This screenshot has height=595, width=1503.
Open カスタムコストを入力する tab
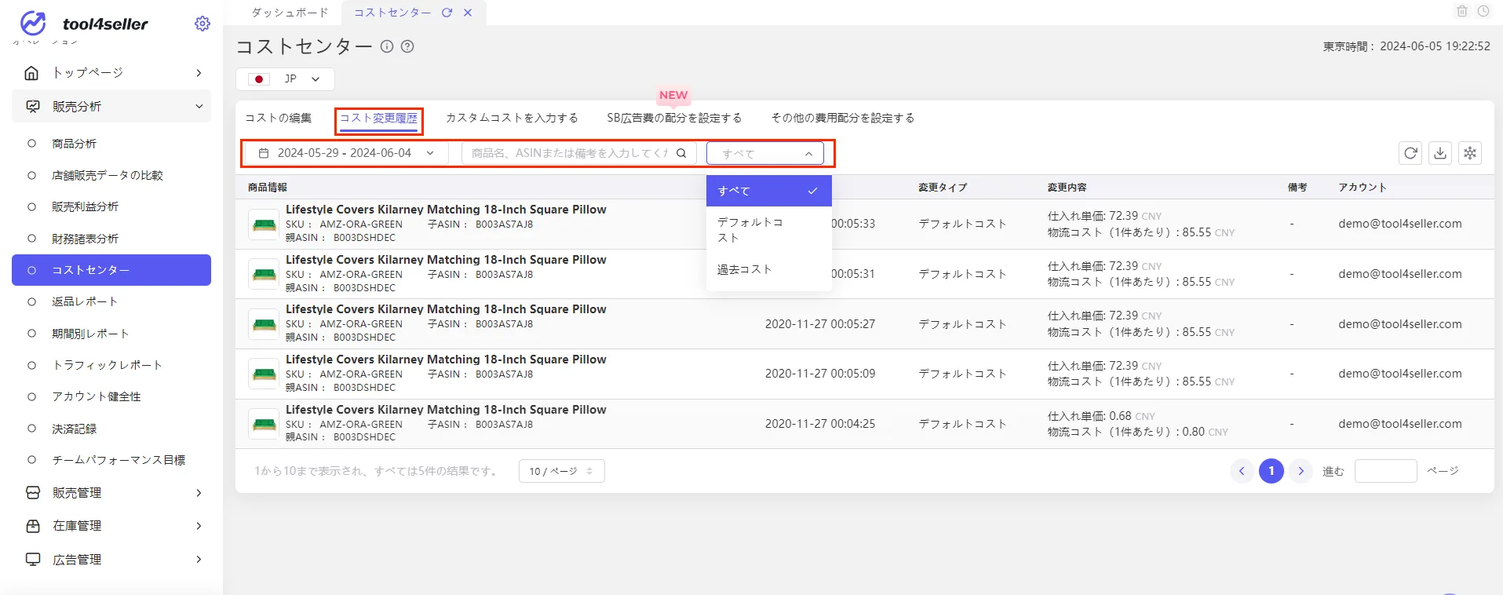512,118
